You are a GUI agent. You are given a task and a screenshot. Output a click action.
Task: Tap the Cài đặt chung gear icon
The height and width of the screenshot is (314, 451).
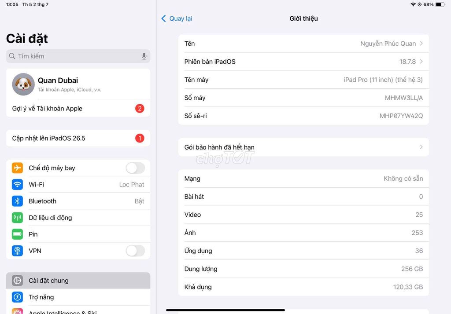17,281
